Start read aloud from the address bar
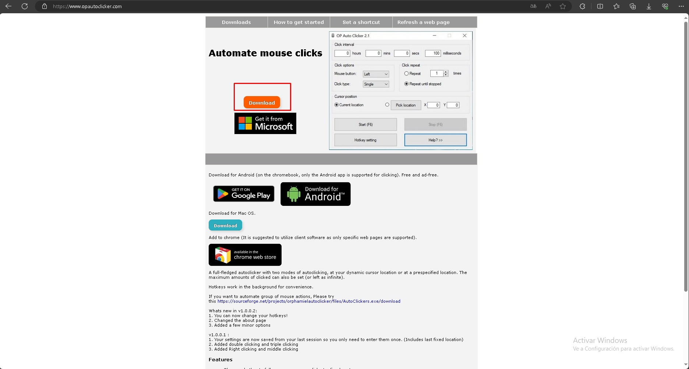 tap(548, 6)
